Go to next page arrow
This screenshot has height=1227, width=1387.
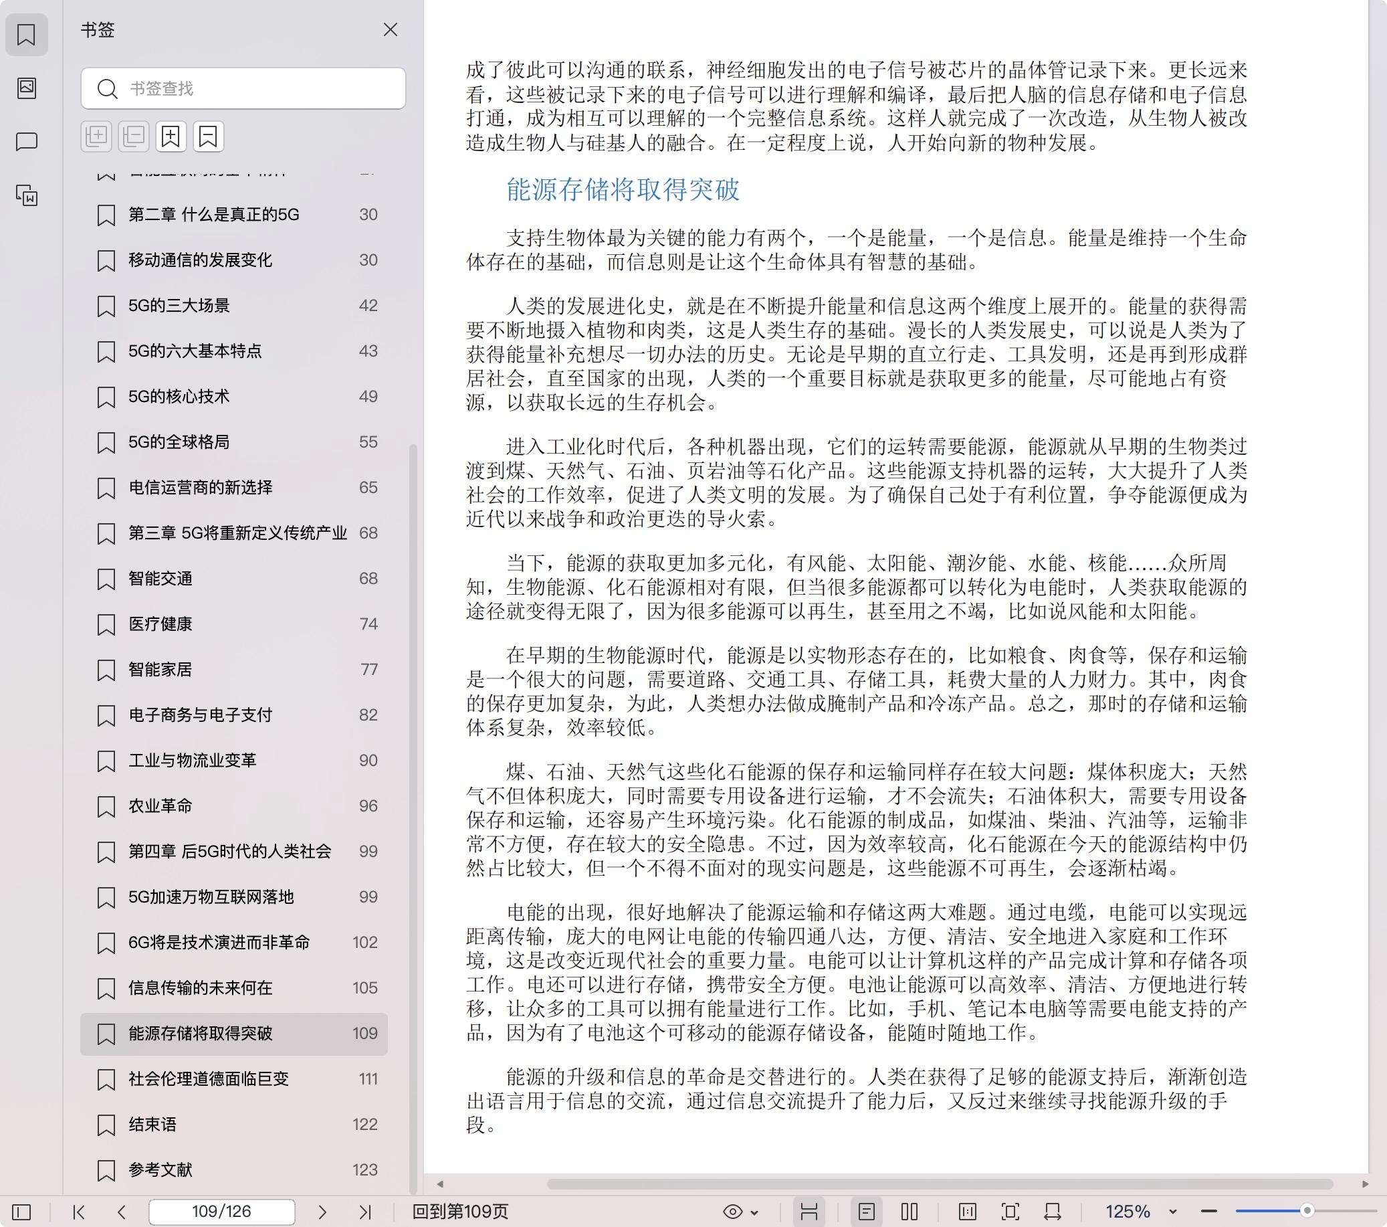(x=322, y=1212)
